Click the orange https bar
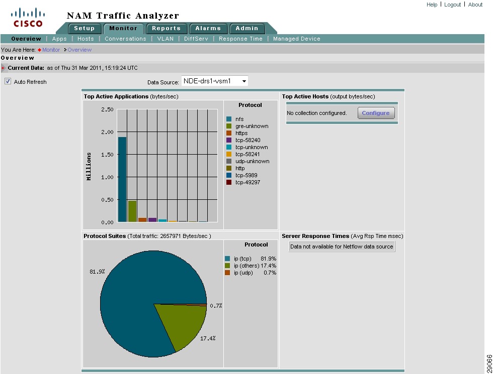This screenshot has height=374, width=493. tap(142, 220)
